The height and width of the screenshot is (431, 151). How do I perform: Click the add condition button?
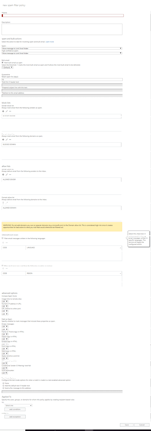point(15,409)
